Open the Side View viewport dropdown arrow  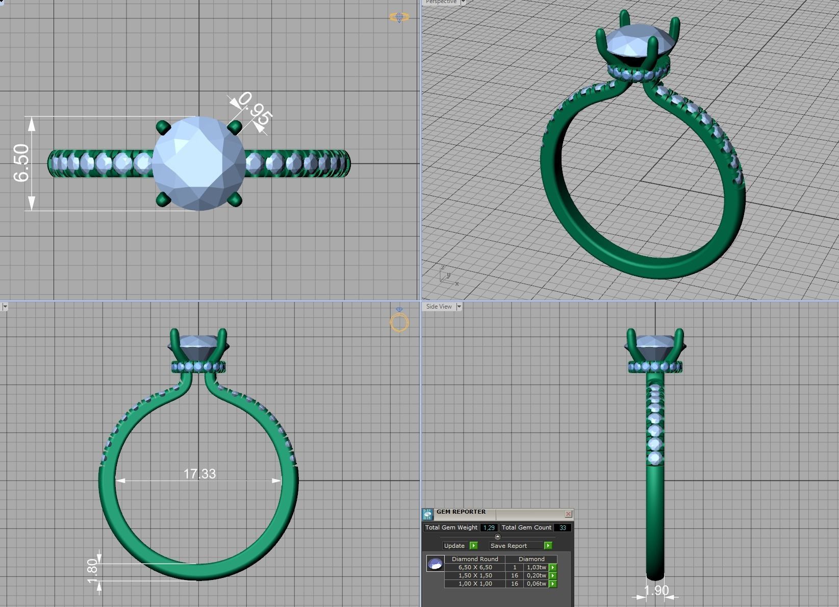pos(459,307)
